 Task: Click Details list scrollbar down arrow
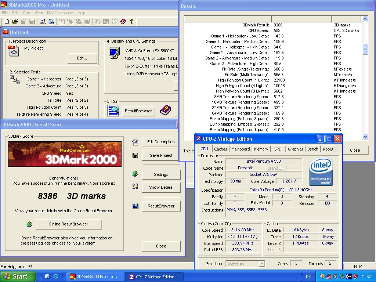[365, 137]
